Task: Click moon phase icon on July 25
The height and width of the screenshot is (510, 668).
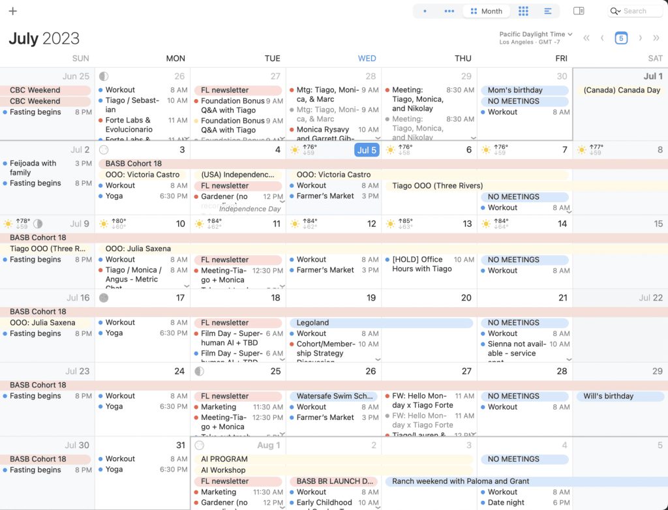Action: (199, 371)
